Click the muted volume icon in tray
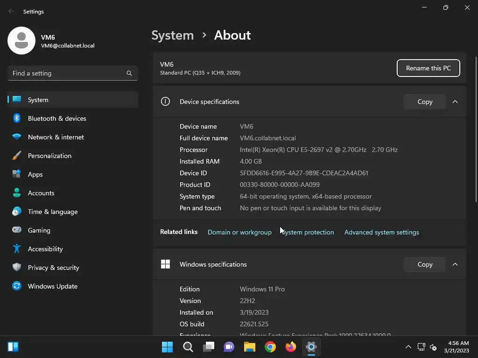Image resolution: width=478 pixels, height=358 pixels. [x=433, y=347]
